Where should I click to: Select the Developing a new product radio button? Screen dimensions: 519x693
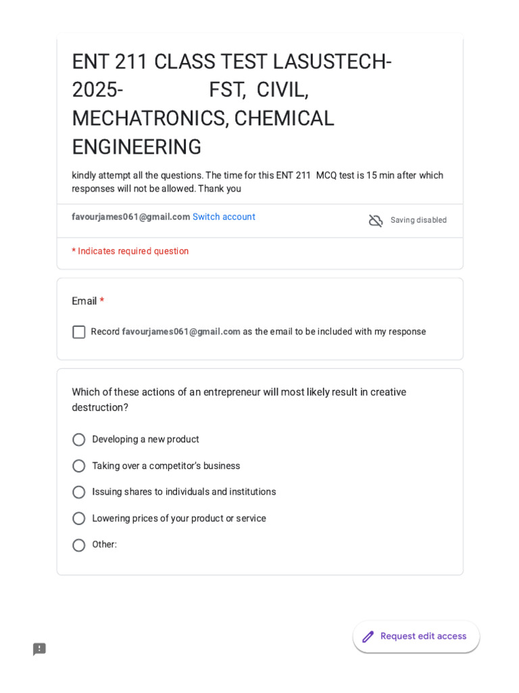(x=79, y=439)
